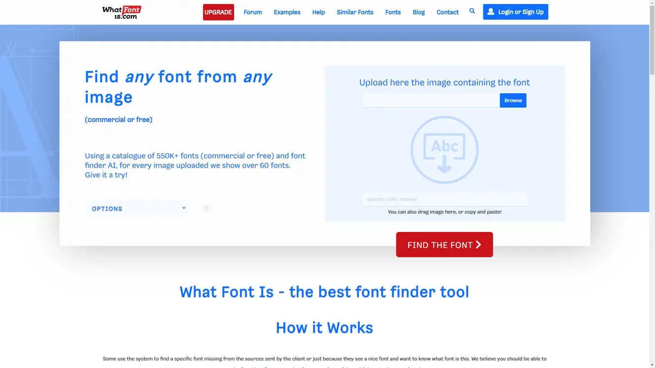This screenshot has width=655, height=368.
Task: Click the specify a URL input field
Action: coord(444,199)
